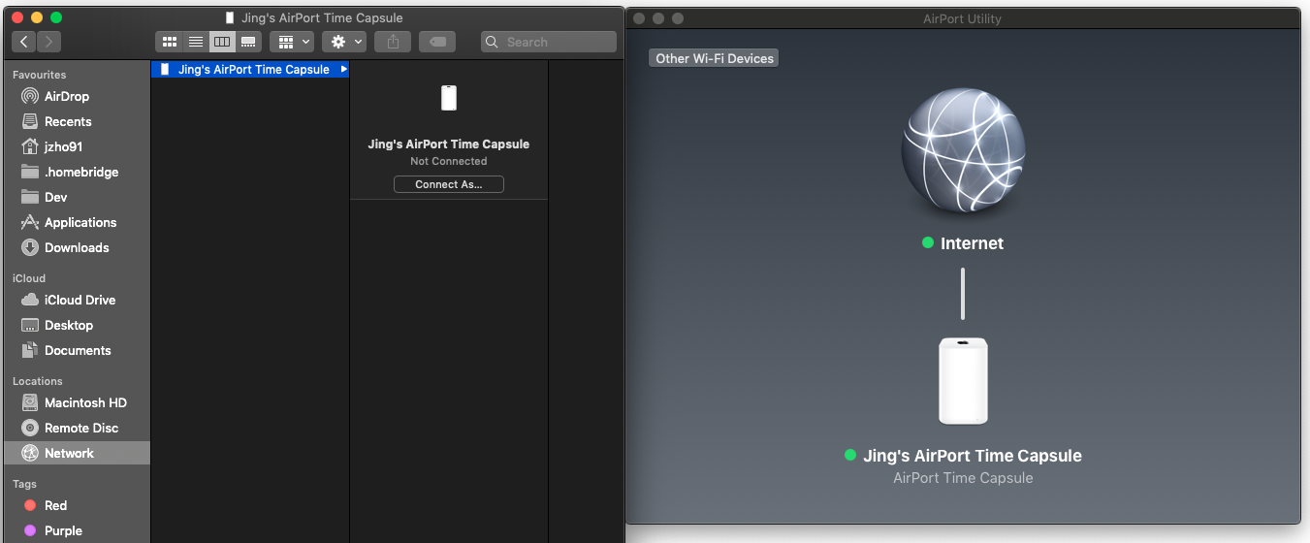Open the group-by arrangement dropdown
1310x543 pixels.
tap(292, 42)
